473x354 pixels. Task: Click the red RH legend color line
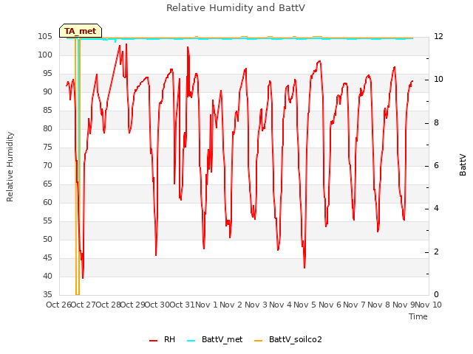point(153,341)
